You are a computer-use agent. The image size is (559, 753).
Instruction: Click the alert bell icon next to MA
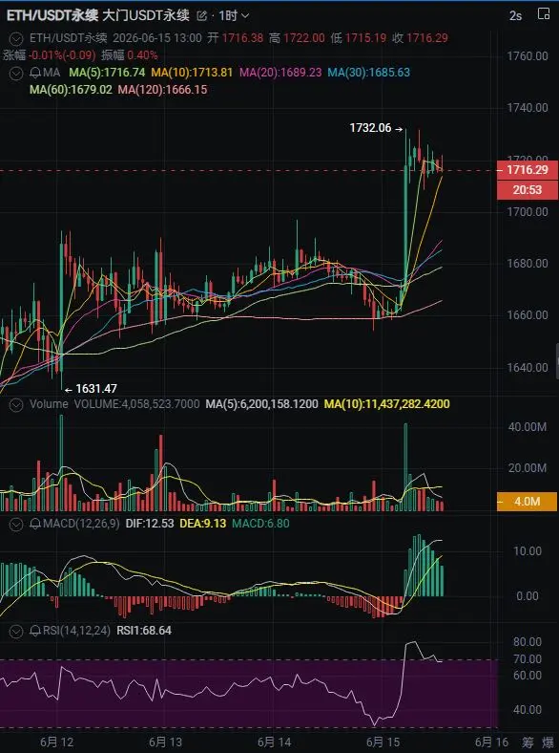click(x=35, y=73)
